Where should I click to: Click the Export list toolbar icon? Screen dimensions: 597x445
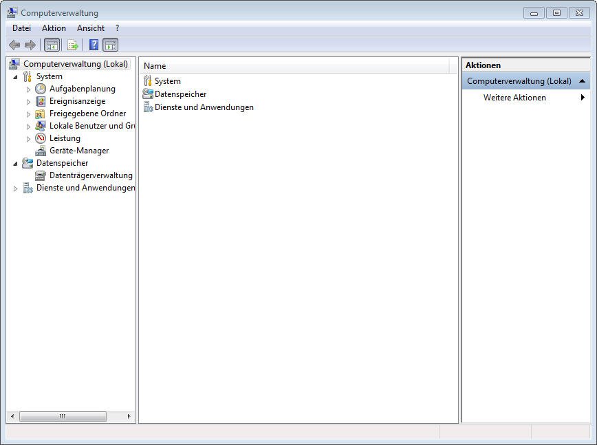click(x=73, y=45)
